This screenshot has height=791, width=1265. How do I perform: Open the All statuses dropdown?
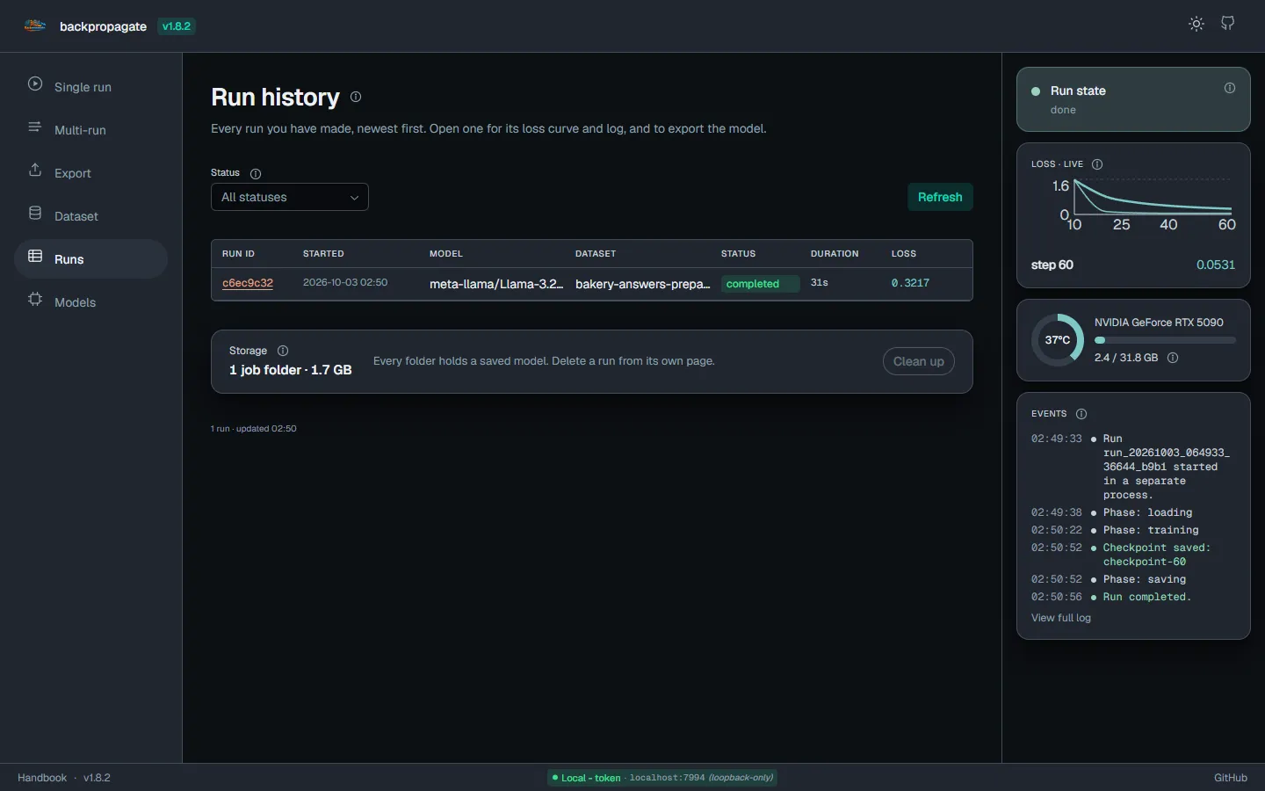[x=290, y=197]
